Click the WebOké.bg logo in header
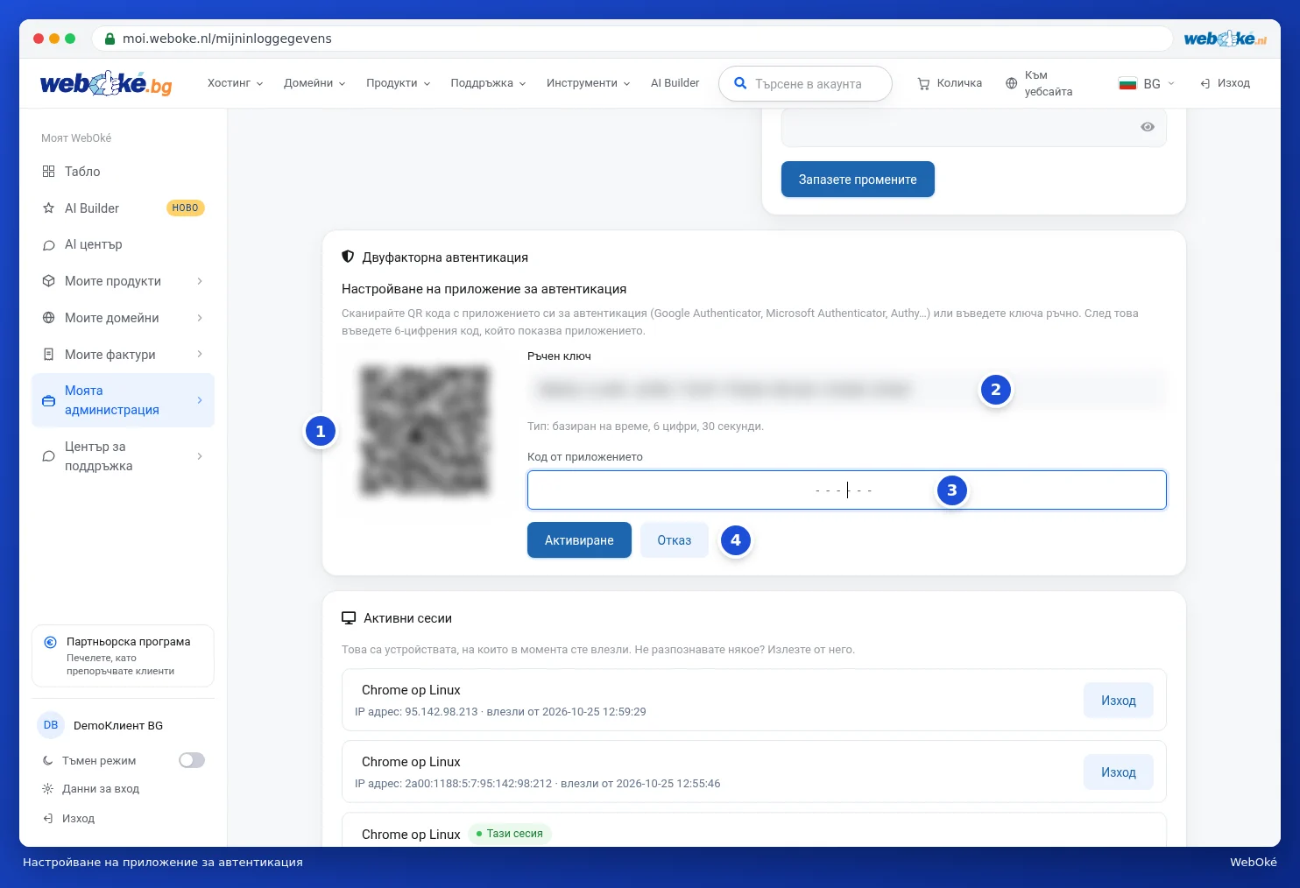Viewport: 1300px width, 888px height. [x=106, y=83]
